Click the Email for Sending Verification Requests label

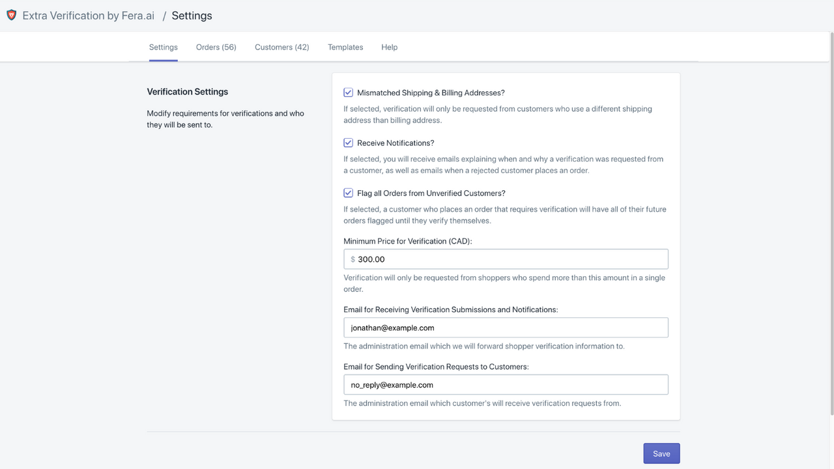[x=437, y=367]
